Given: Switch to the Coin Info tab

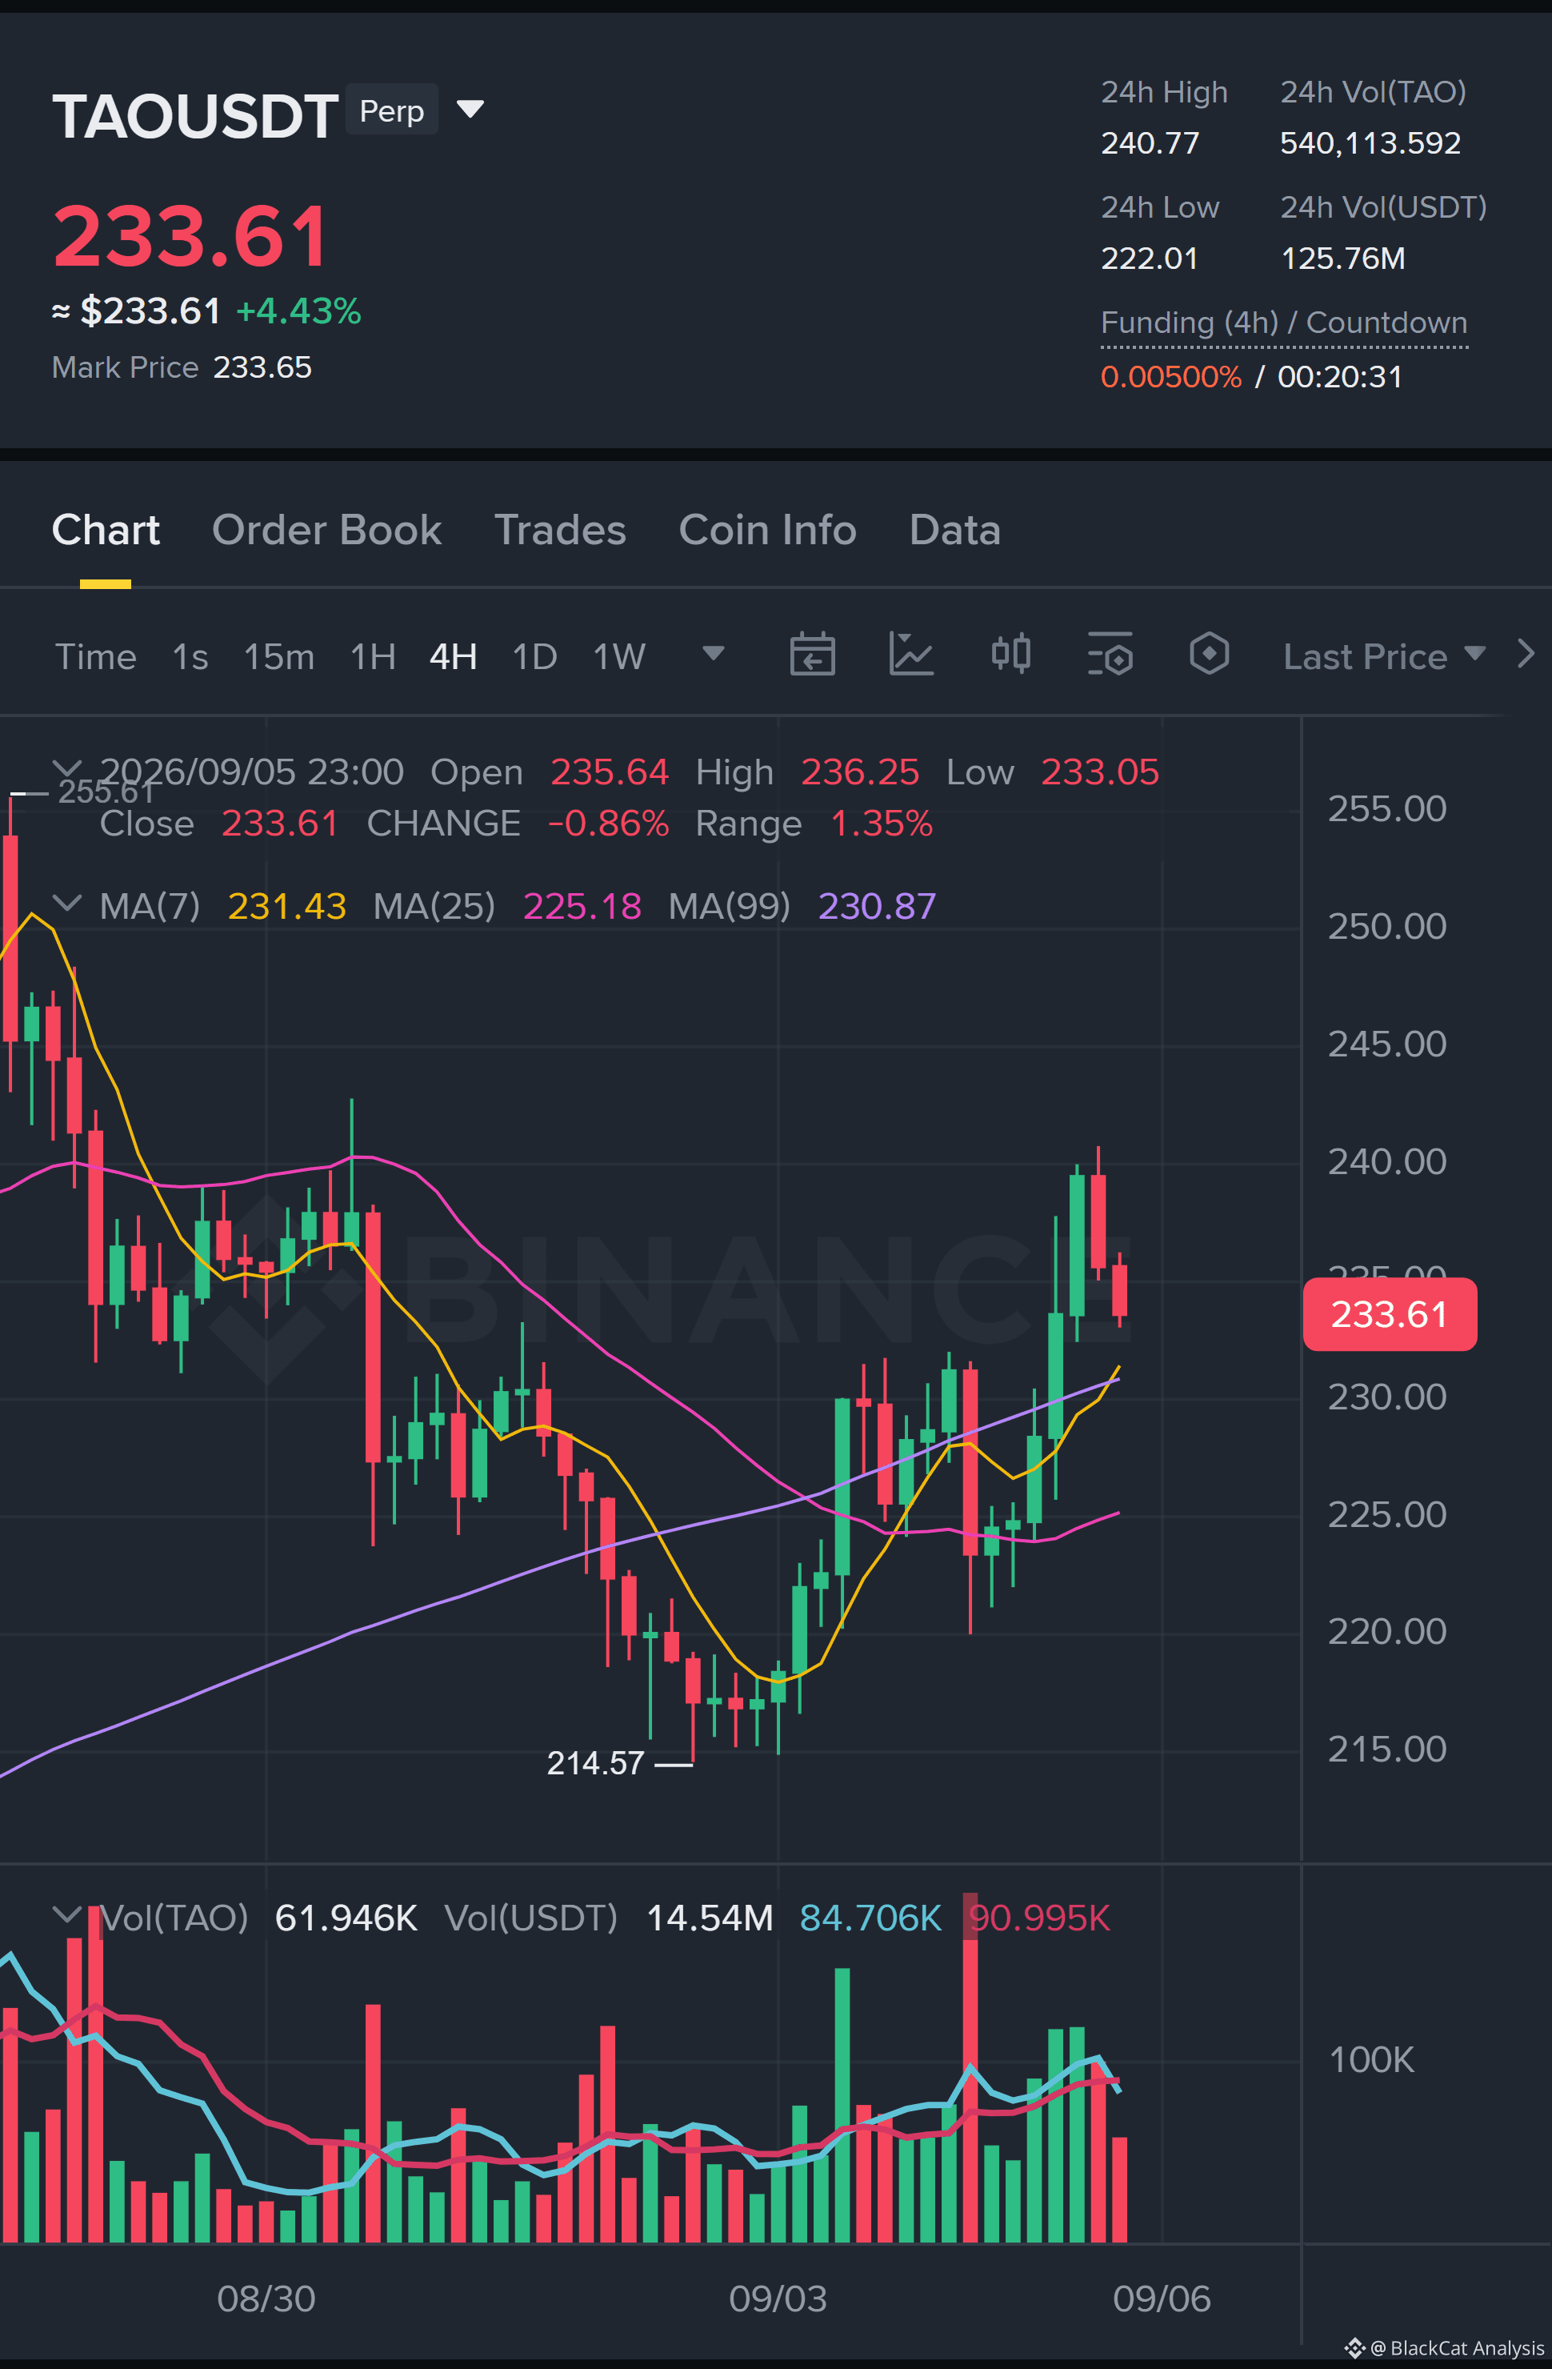Looking at the screenshot, I should [767, 530].
